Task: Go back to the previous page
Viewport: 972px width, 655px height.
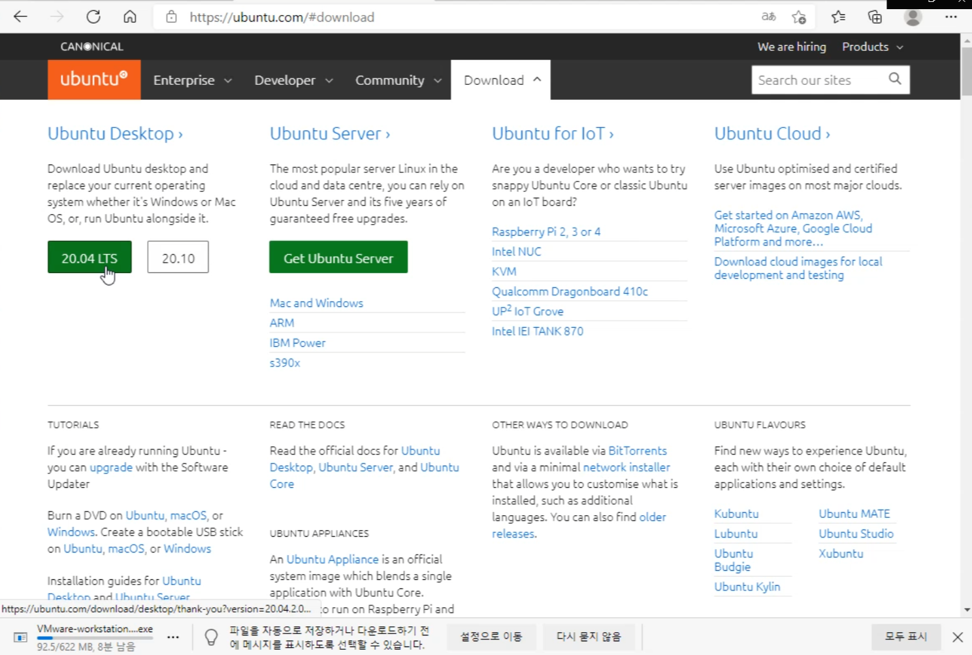Action: point(20,17)
